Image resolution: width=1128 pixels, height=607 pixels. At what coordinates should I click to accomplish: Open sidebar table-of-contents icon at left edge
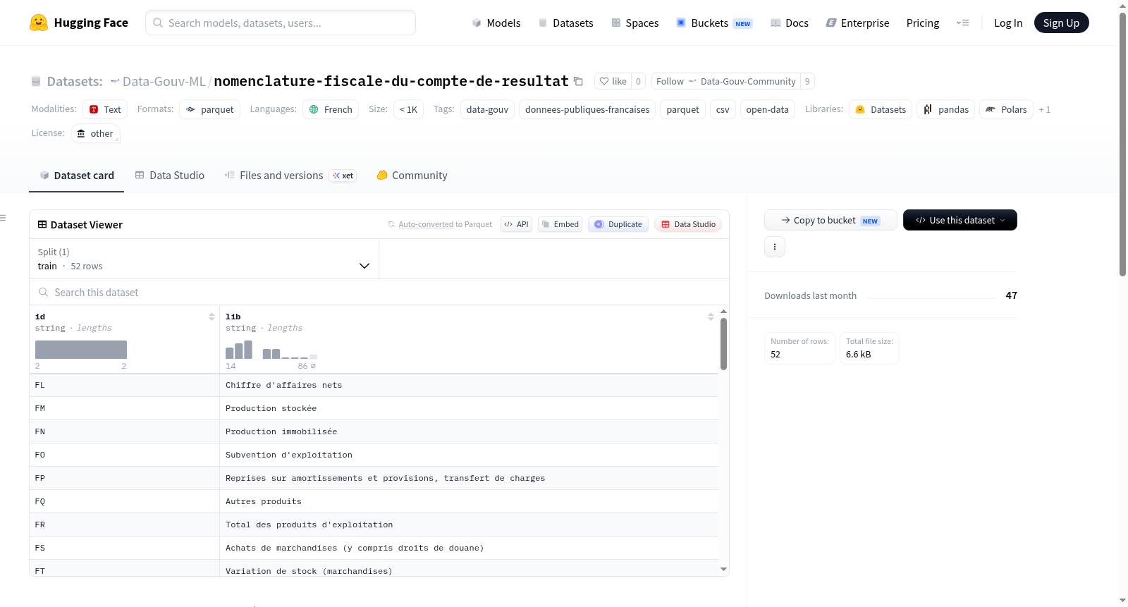3,218
